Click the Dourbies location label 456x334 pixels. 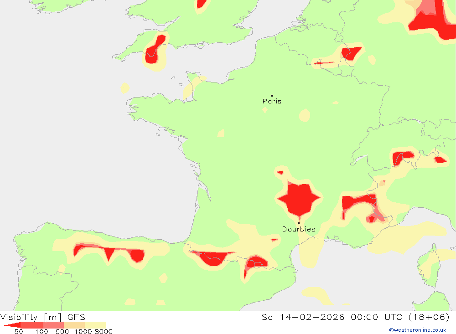(x=299, y=229)
